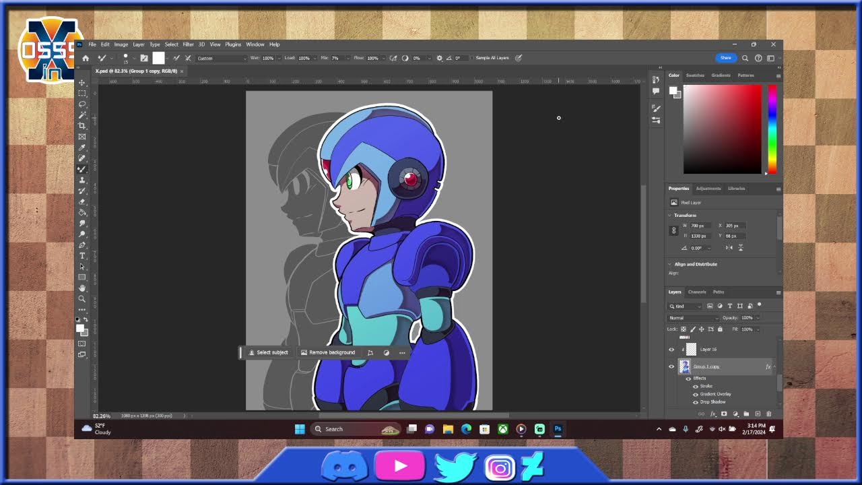The height and width of the screenshot is (485, 862).
Task: Select the Magic Wand tool
Action: pyautogui.click(x=82, y=115)
